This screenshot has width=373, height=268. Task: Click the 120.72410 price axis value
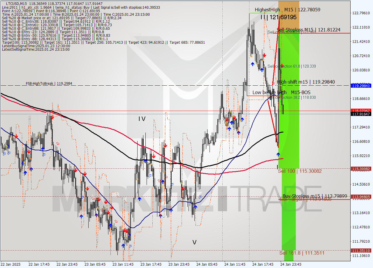tap(361, 56)
